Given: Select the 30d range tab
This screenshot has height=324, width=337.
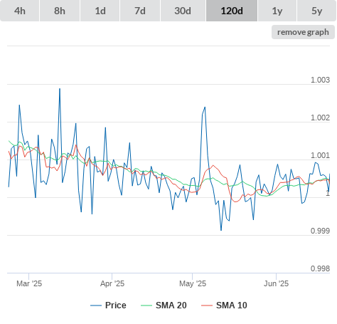Looking at the screenshot, I should 183,11.
